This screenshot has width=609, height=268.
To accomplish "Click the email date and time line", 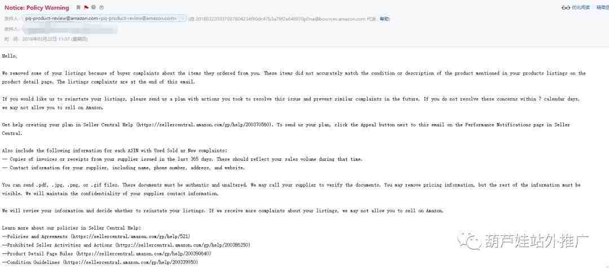I will [x=55, y=39].
